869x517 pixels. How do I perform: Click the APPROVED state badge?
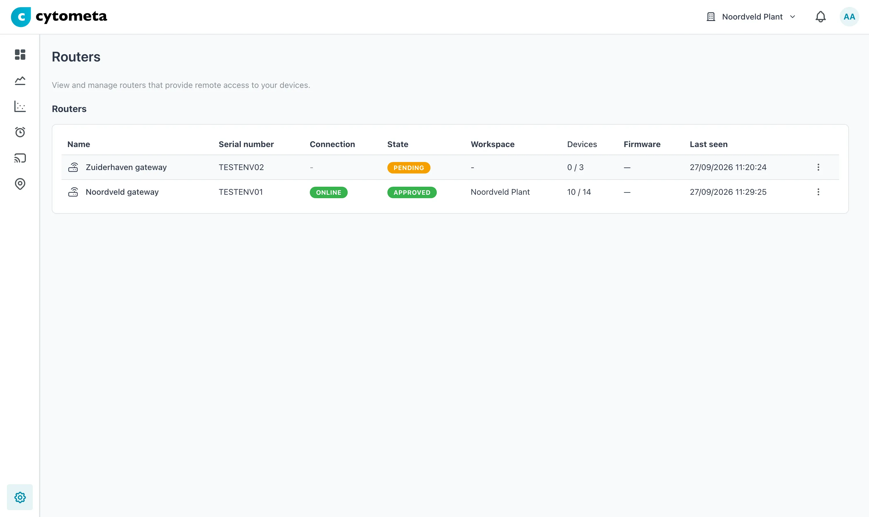[412, 192]
